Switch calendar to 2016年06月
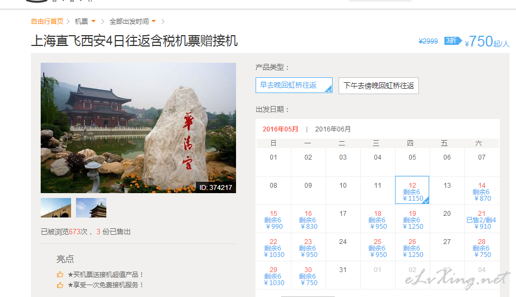This screenshot has height=297, width=516. click(x=333, y=129)
